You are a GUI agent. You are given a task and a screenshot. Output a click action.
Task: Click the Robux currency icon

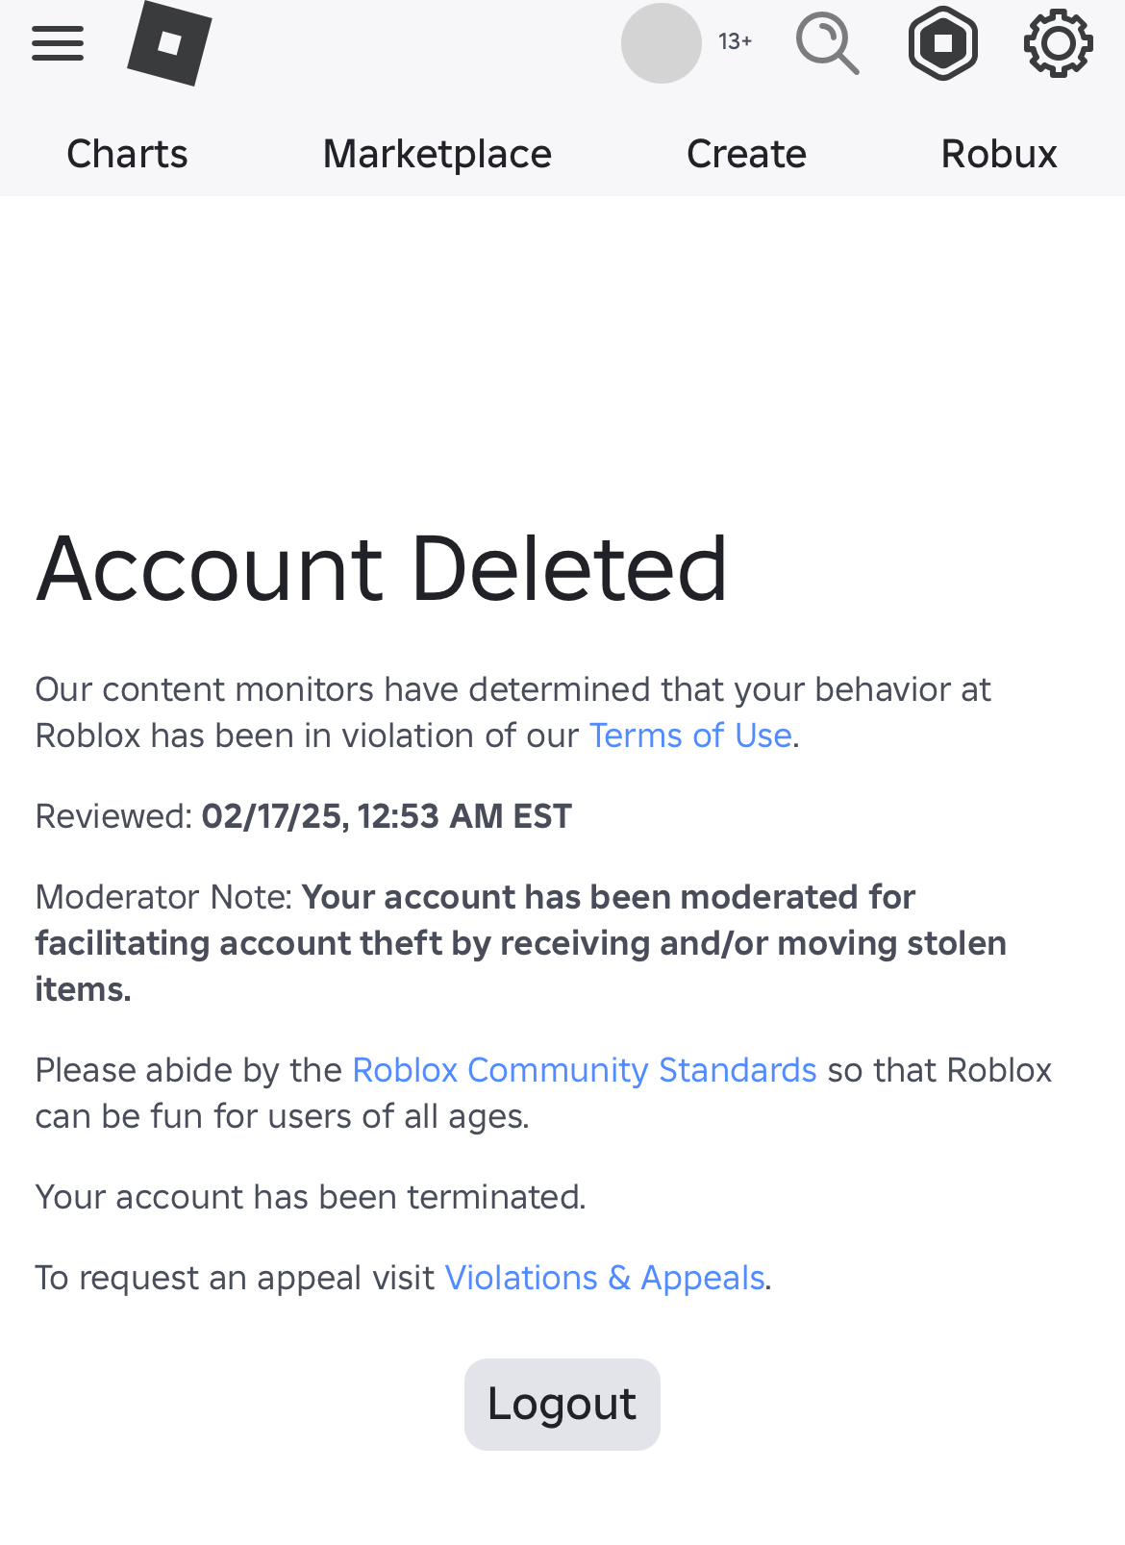(942, 42)
